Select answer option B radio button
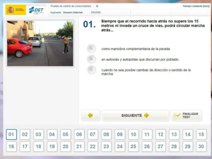The height and width of the screenshot is (159, 212). tap(91, 59)
